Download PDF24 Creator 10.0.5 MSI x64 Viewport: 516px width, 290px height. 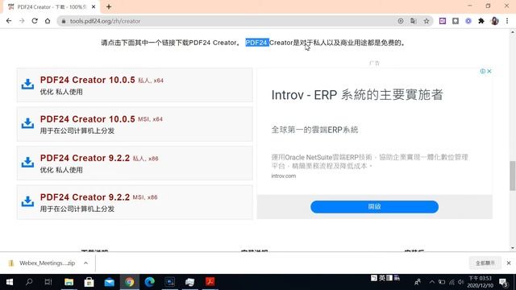[135, 124]
